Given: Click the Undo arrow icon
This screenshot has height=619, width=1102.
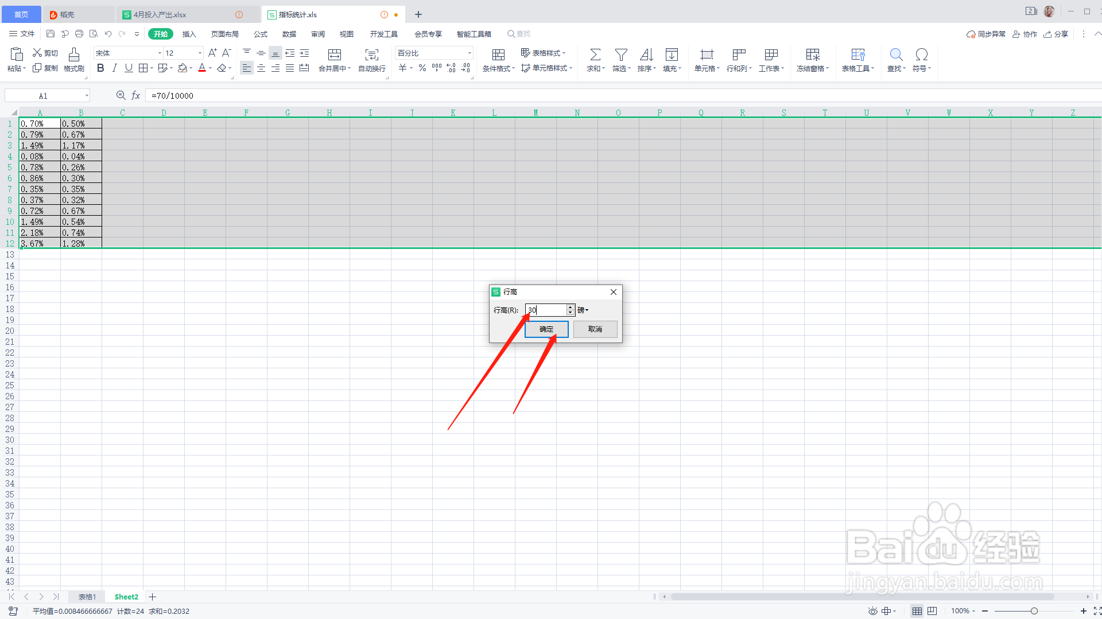Looking at the screenshot, I should coord(108,34).
